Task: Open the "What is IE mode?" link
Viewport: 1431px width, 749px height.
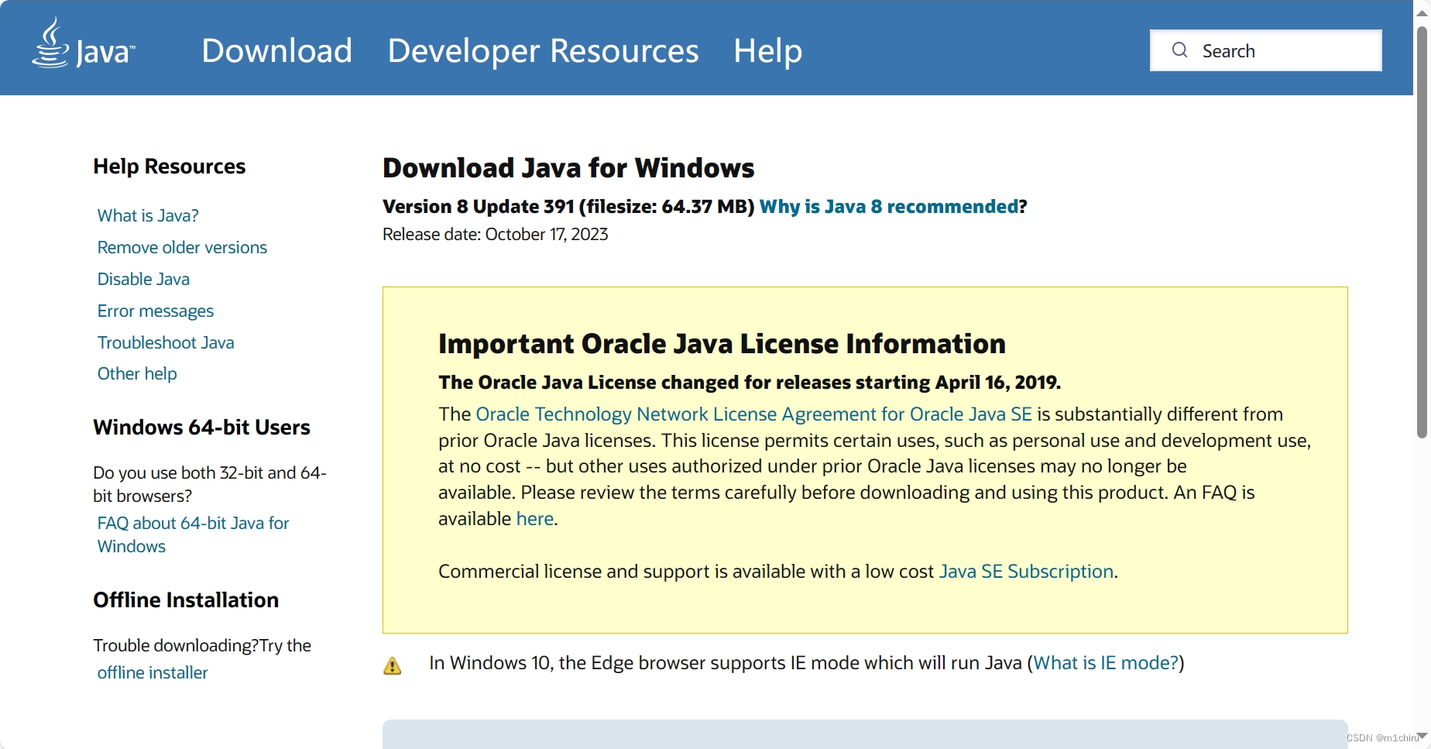Action: [x=1104, y=663]
